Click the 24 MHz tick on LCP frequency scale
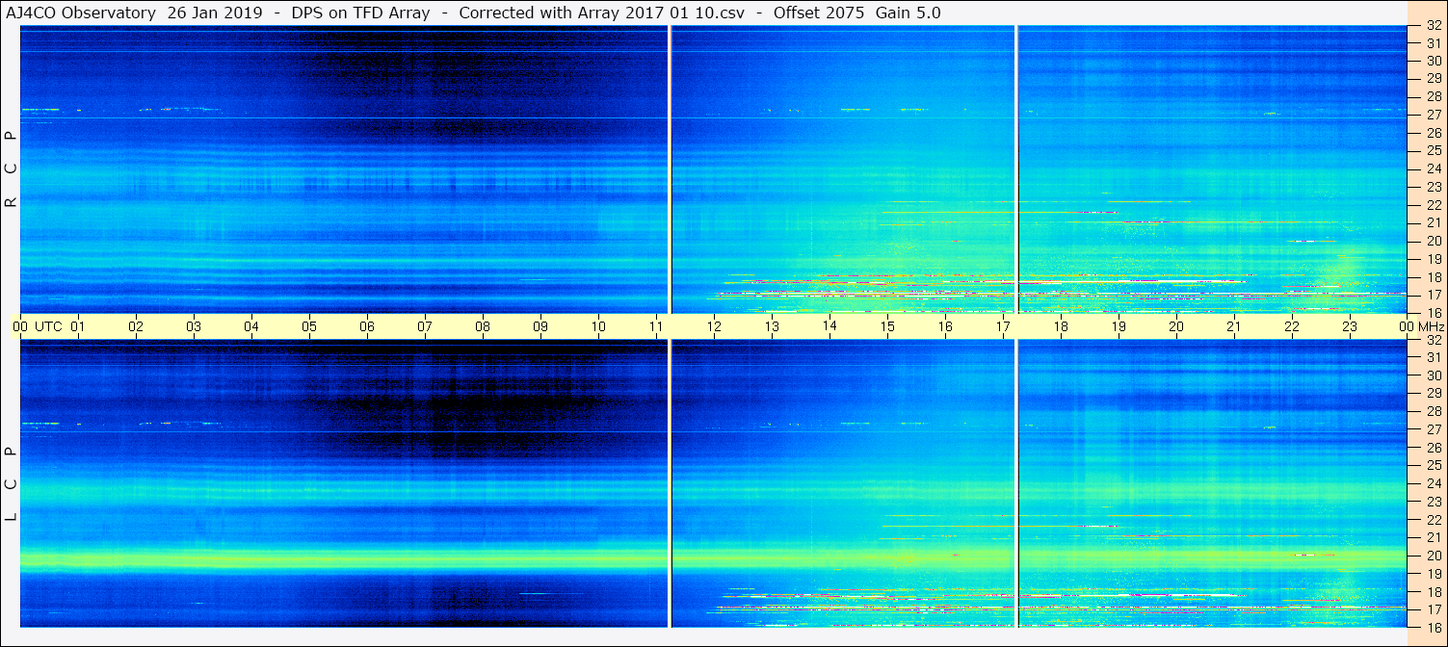 point(1434,483)
